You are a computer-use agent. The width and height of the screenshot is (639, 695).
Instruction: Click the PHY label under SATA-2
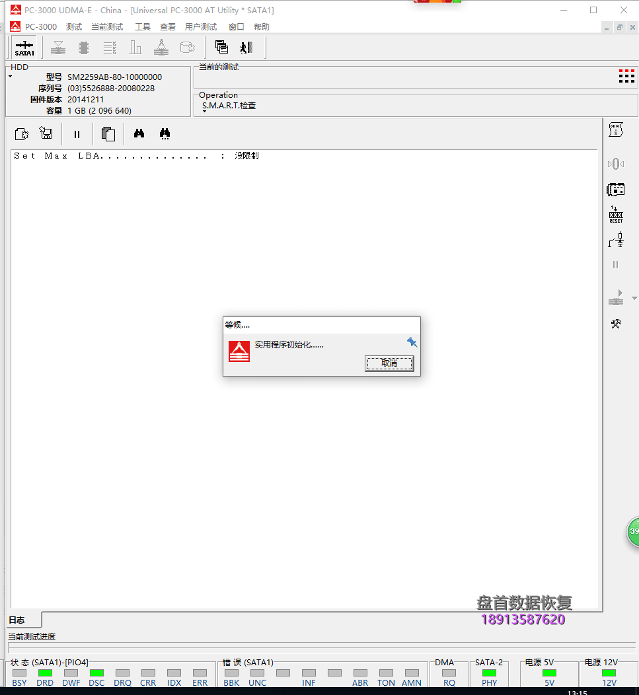pos(490,683)
